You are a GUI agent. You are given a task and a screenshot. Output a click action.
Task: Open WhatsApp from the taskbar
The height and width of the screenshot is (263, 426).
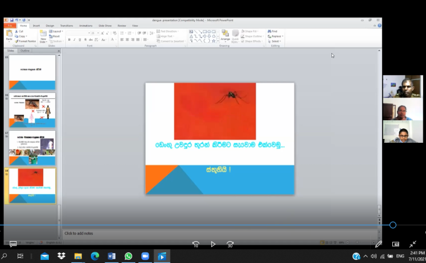(128, 256)
